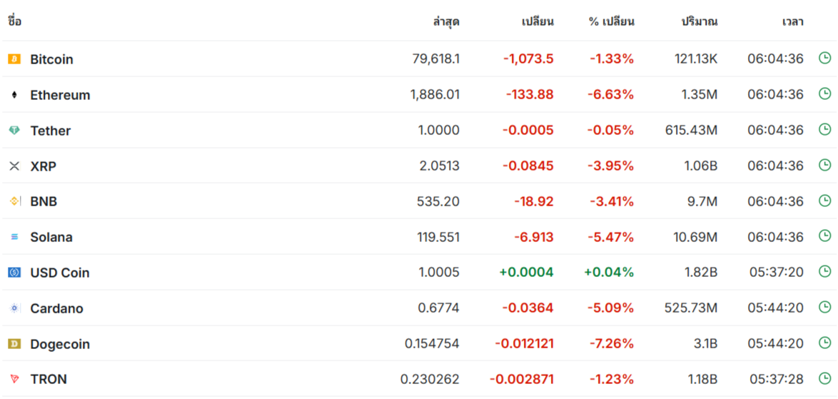838x399 pixels.
Task: Sort by the ล่าสุด column header
Action: pos(446,22)
